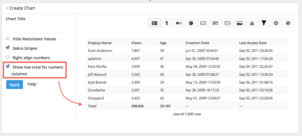Click the 3,309 views value
This screenshot has height=136, width=302.
point(136,82)
